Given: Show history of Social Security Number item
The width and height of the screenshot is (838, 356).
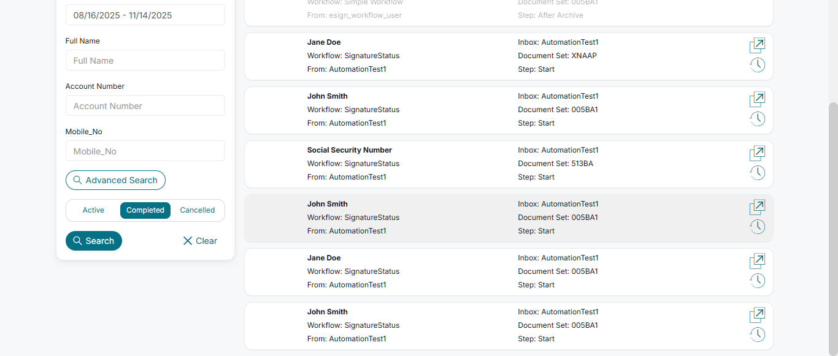Looking at the screenshot, I should tap(758, 173).
